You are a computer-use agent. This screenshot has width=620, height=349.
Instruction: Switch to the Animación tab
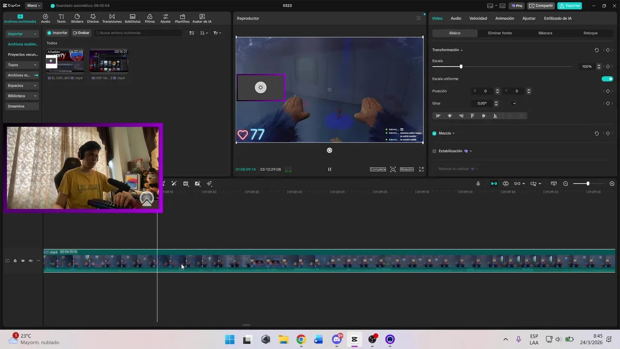505,18
